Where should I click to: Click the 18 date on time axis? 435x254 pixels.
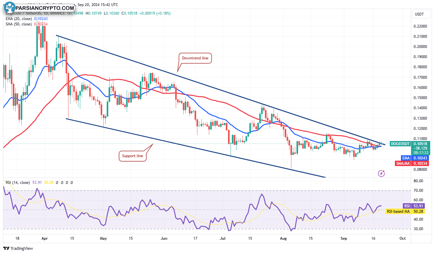(x=17, y=238)
